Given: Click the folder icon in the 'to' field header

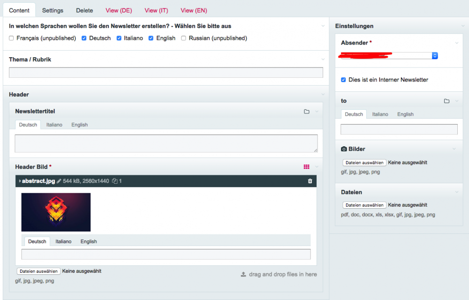Looking at the screenshot, I should (446, 101).
